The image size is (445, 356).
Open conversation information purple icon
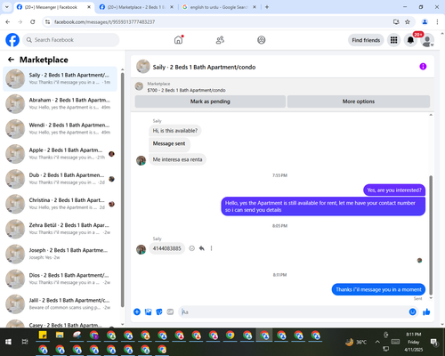pyautogui.click(x=423, y=67)
